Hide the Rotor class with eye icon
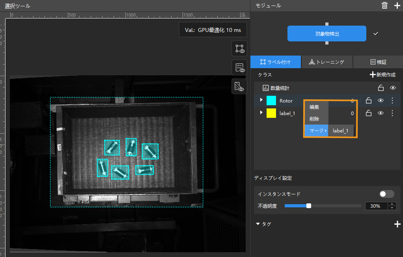The width and height of the screenshot is (403, 257). click(381, 101)
